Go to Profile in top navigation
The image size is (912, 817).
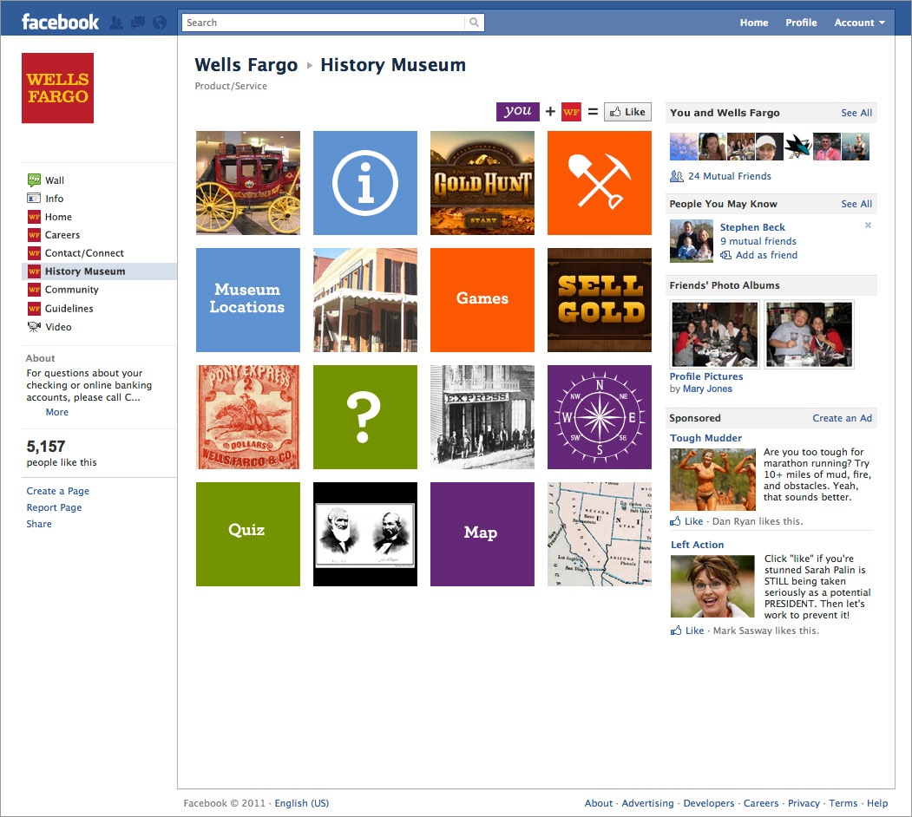coord(801,23)
